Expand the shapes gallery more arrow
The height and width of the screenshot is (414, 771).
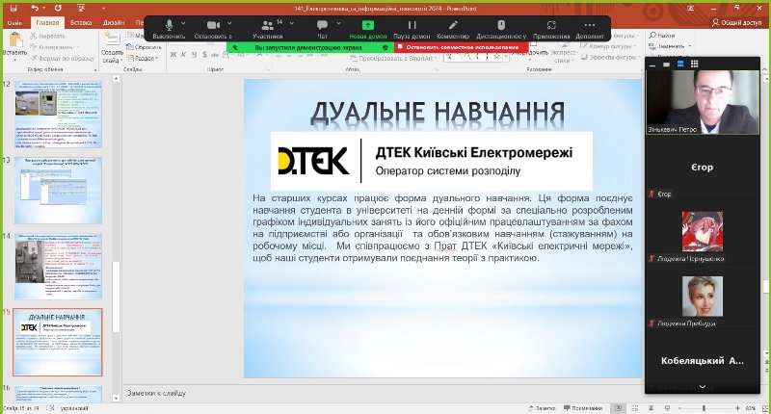508,58
